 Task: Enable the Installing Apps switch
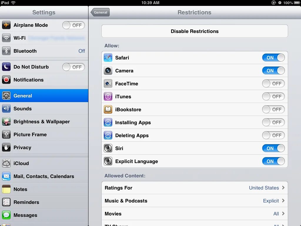pos(273,122)
